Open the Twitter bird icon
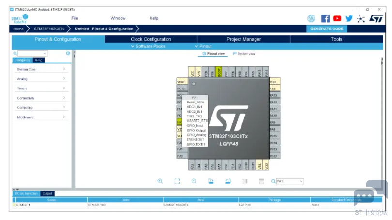Image resolution: width=392 pixels, height=220 pixels. point(349,18)
